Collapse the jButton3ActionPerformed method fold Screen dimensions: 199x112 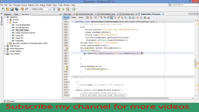[69, 22]
